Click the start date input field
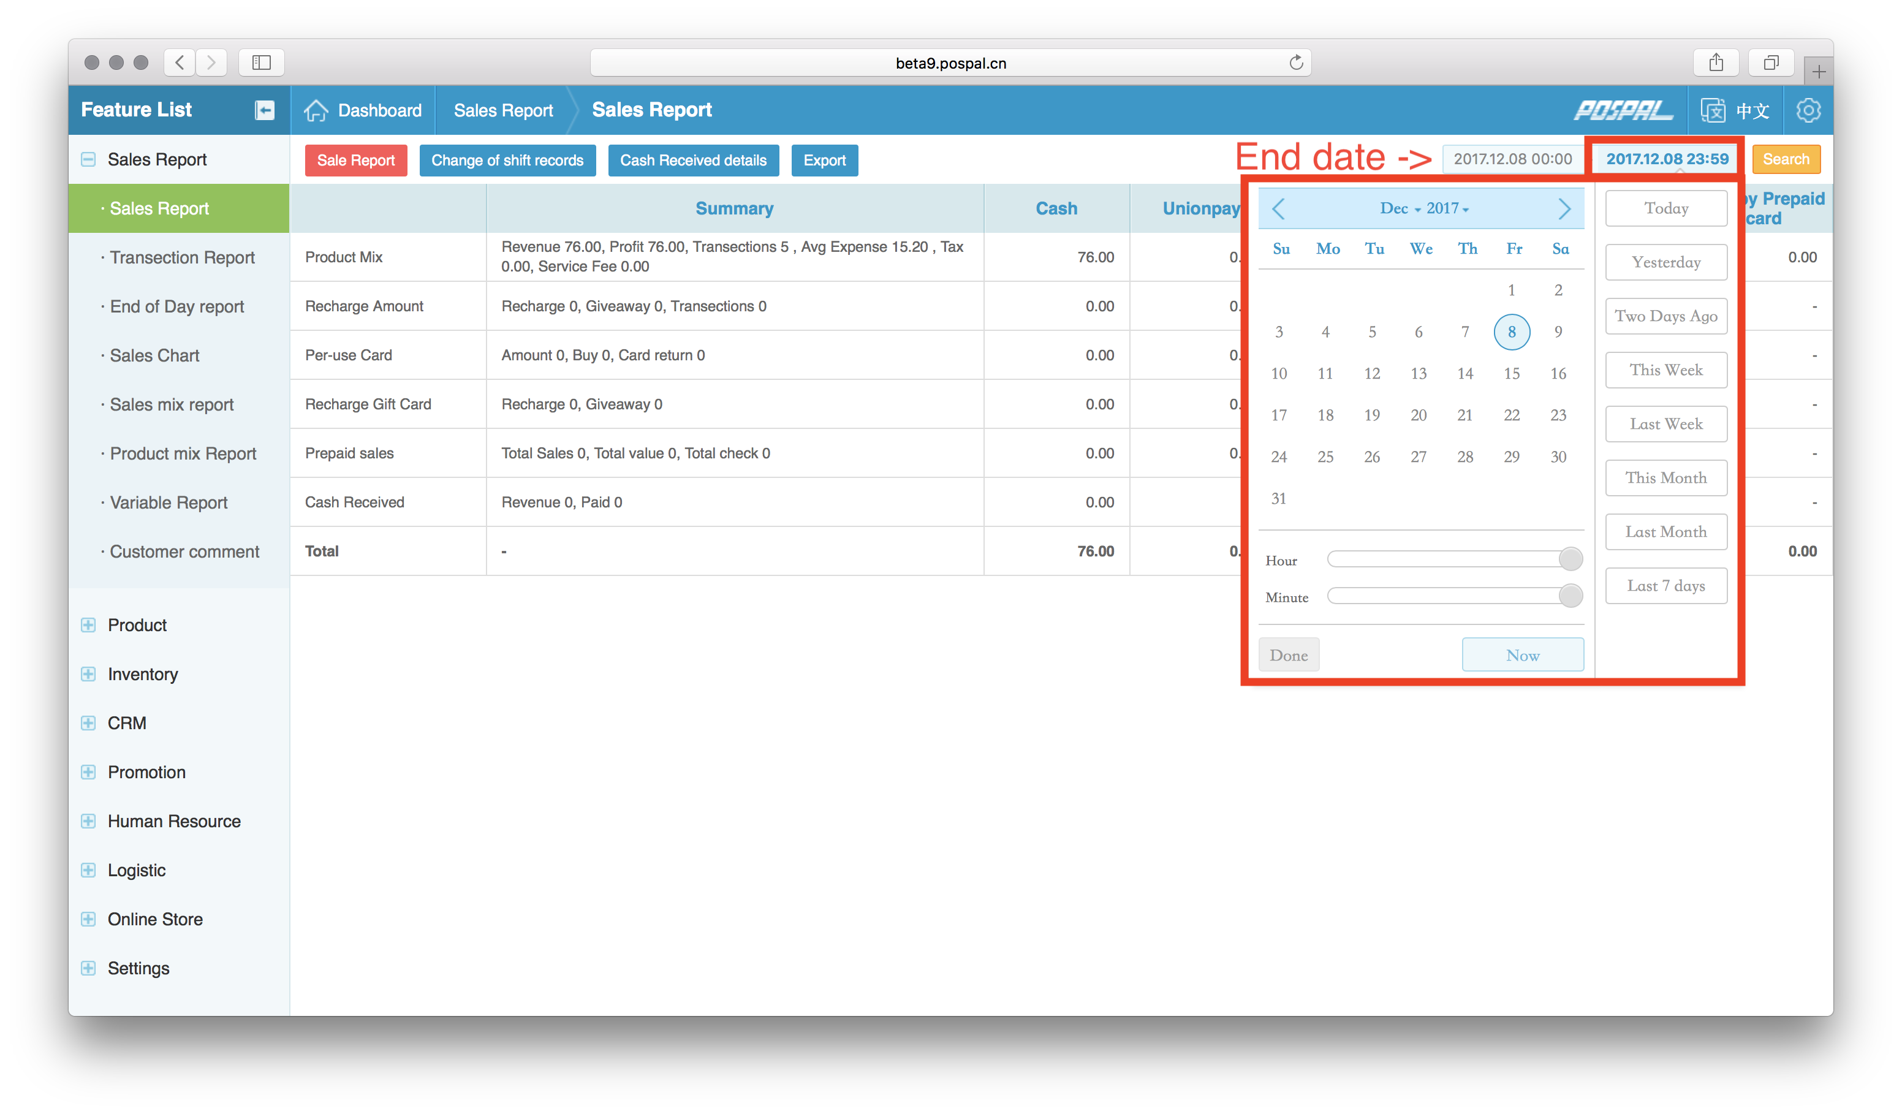 pos(1512,159)
